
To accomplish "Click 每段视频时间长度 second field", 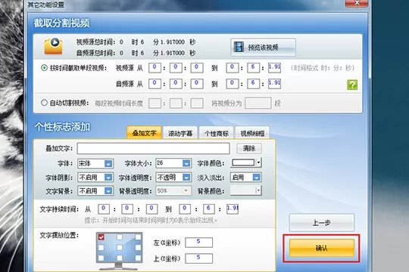I will coord(197,104).
